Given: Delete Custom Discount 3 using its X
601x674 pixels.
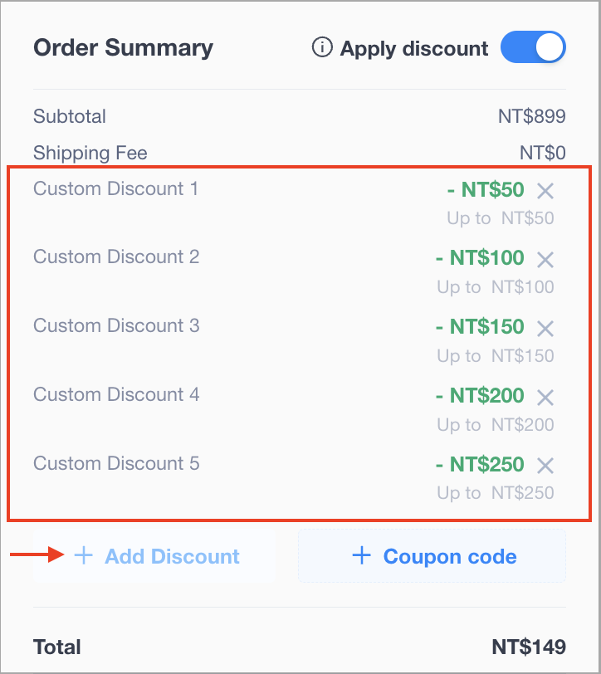Looking at the screenshot, I should pyautogui.click(x=545, y=329).
